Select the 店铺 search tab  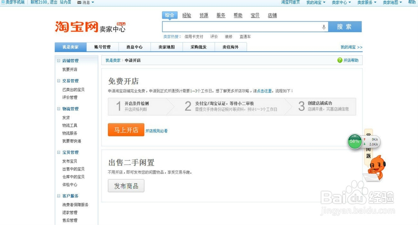click(272, 15)
